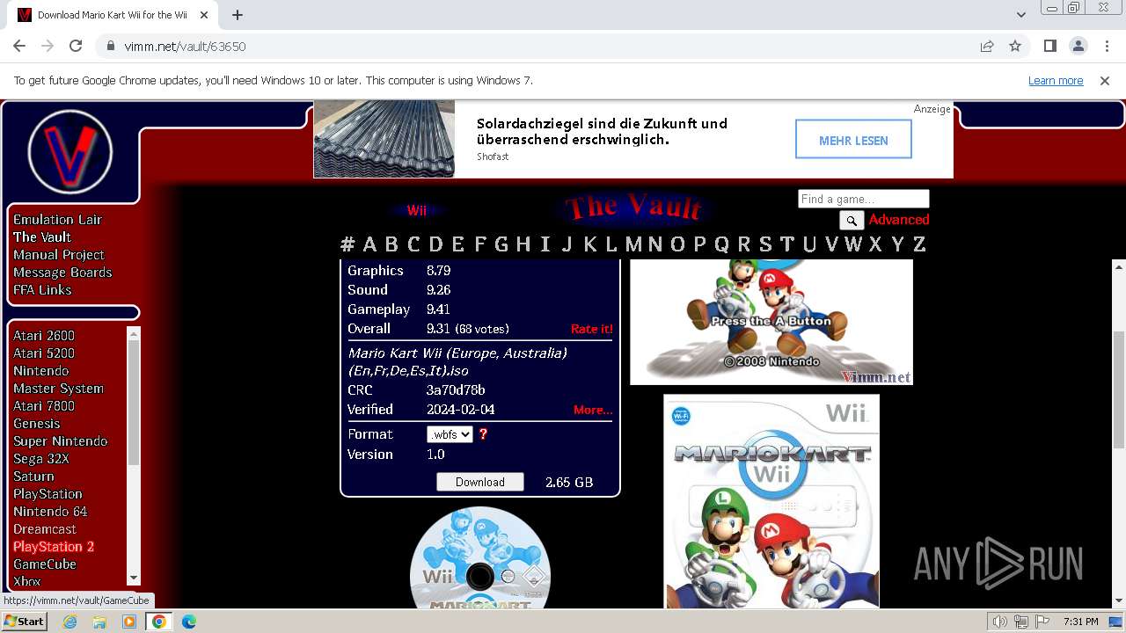
Task: Click the Mario Kart Wii title screenshot
Action: click(771, 322)
